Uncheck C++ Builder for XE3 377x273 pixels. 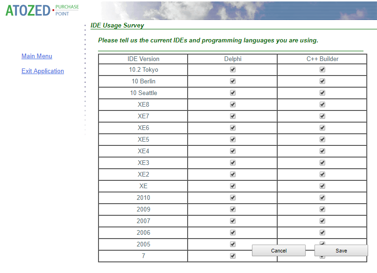322,163
